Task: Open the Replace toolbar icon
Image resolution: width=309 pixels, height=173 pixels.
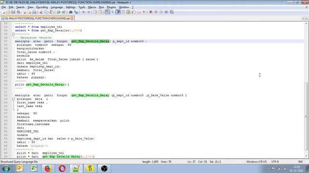Action: pyautogui.click(x=76, y=12)
